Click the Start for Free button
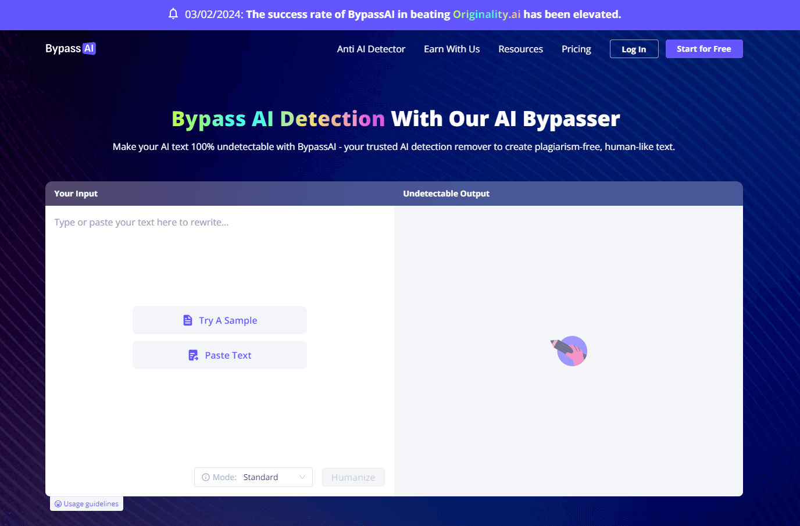 coord(703,49)
